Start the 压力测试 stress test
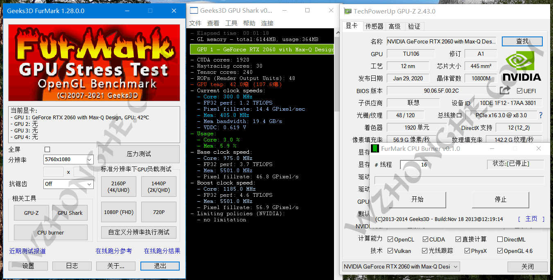 click(x=139, y=154)
